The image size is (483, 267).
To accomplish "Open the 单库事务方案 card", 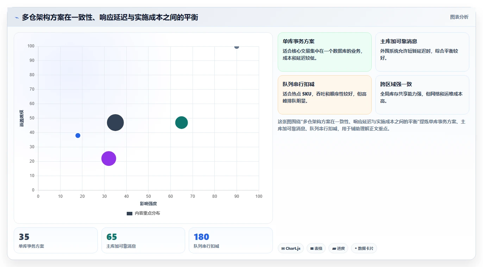I will click(325, 52).
